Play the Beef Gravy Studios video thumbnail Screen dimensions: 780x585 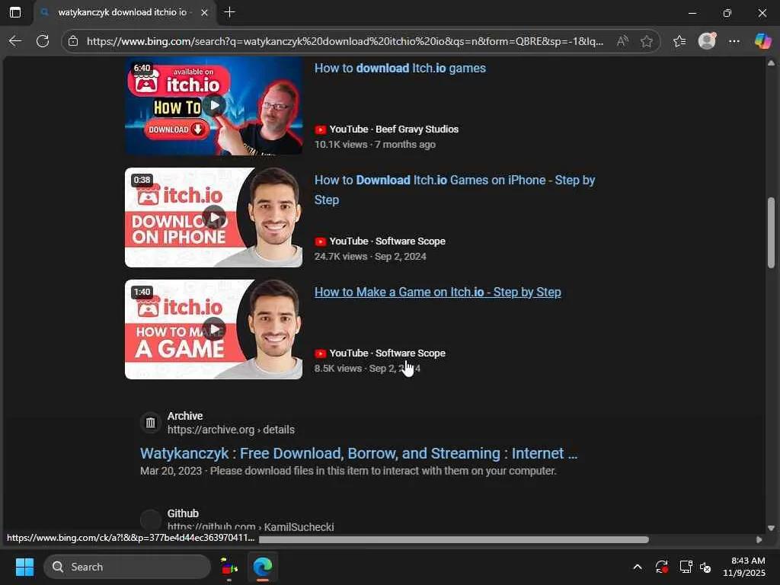click(x=213, y=105)
